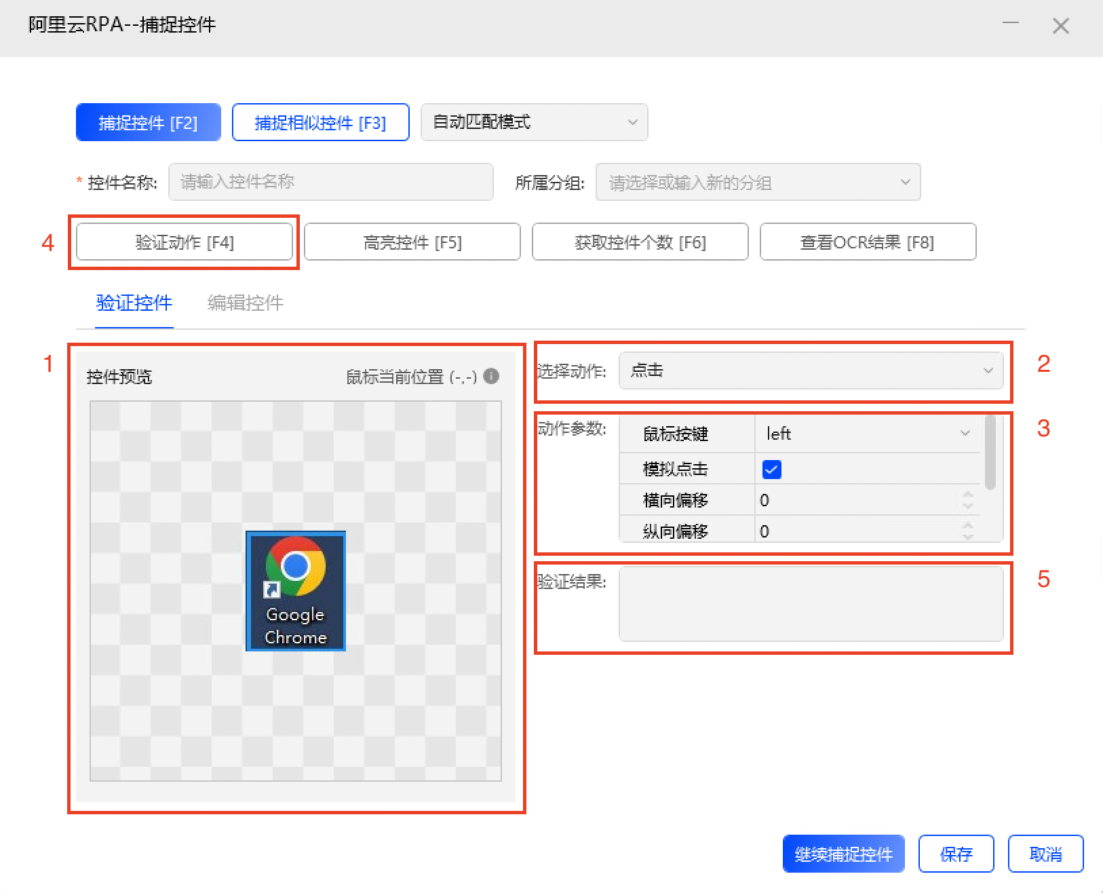Click the 高亮控件 [F5] button
The image size is (1103, 893).
(x=412, y=242)
